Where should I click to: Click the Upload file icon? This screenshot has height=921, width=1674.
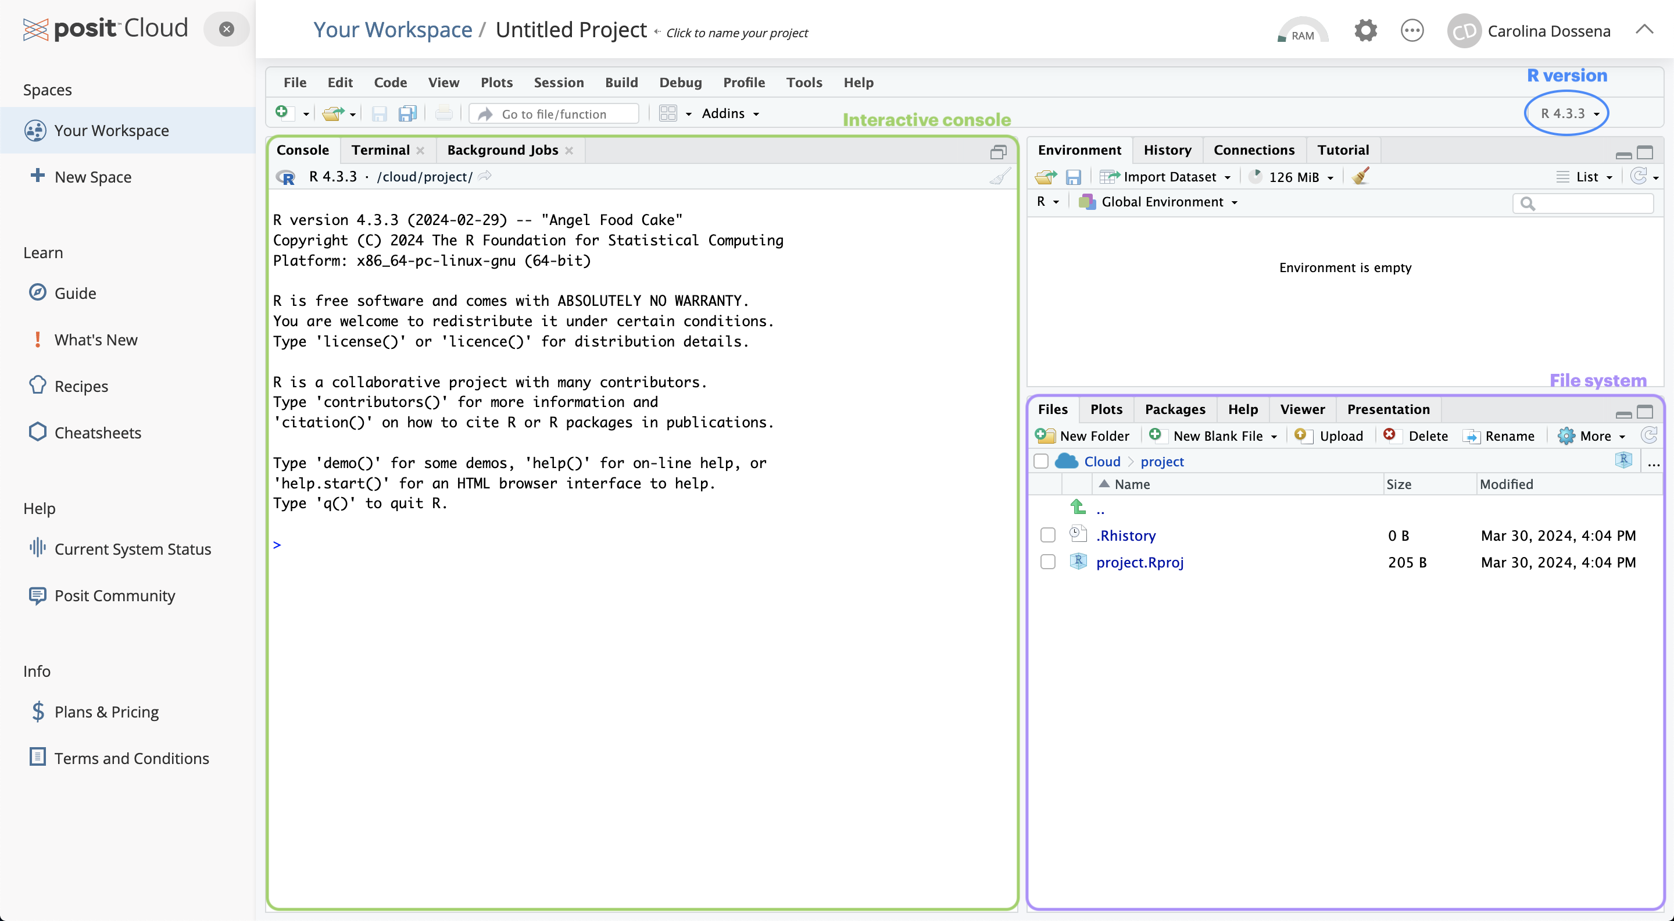1300,435
